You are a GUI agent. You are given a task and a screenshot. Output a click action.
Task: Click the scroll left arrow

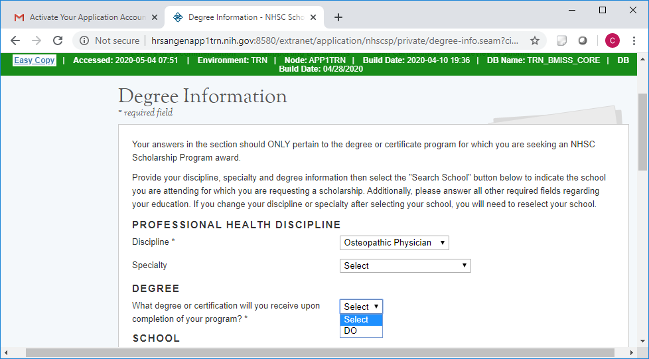(x=6, y=353)
